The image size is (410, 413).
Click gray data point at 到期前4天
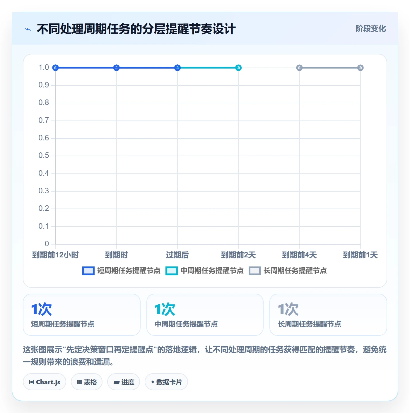point(299,68)
